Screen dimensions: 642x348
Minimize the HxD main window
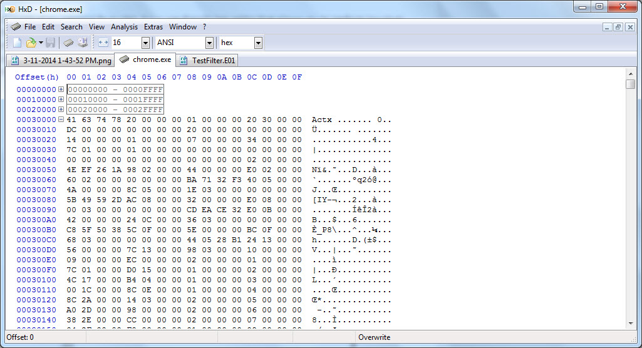(582, 6)
